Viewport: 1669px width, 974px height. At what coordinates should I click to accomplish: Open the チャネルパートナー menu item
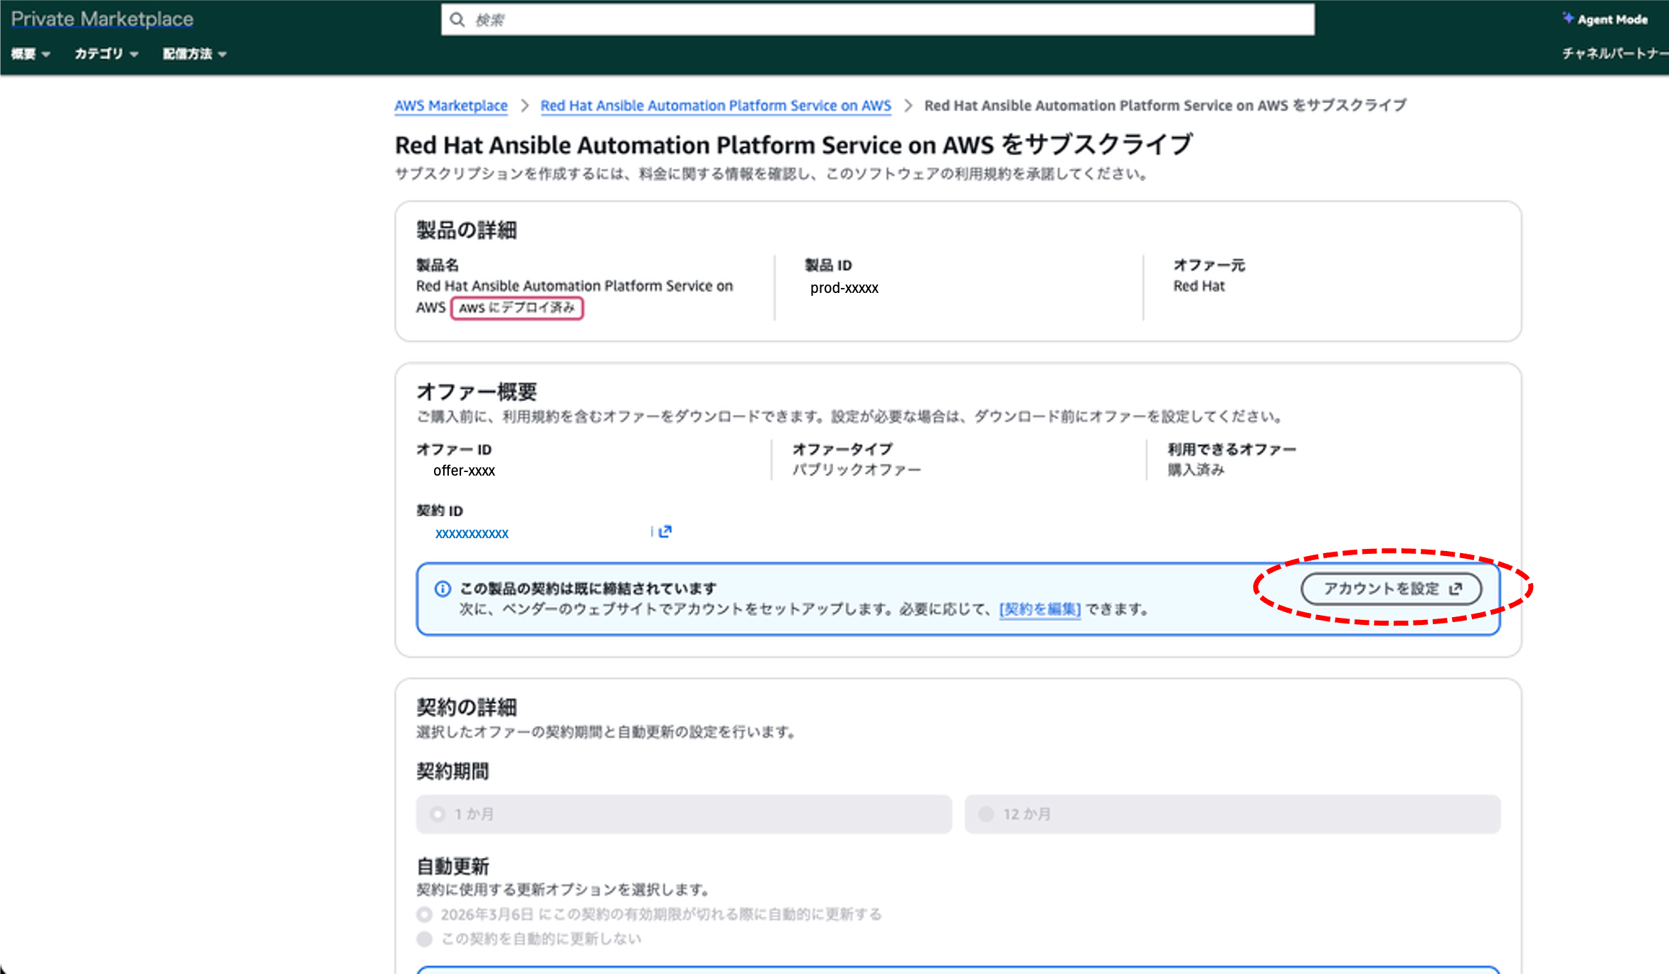[1614, 53]
